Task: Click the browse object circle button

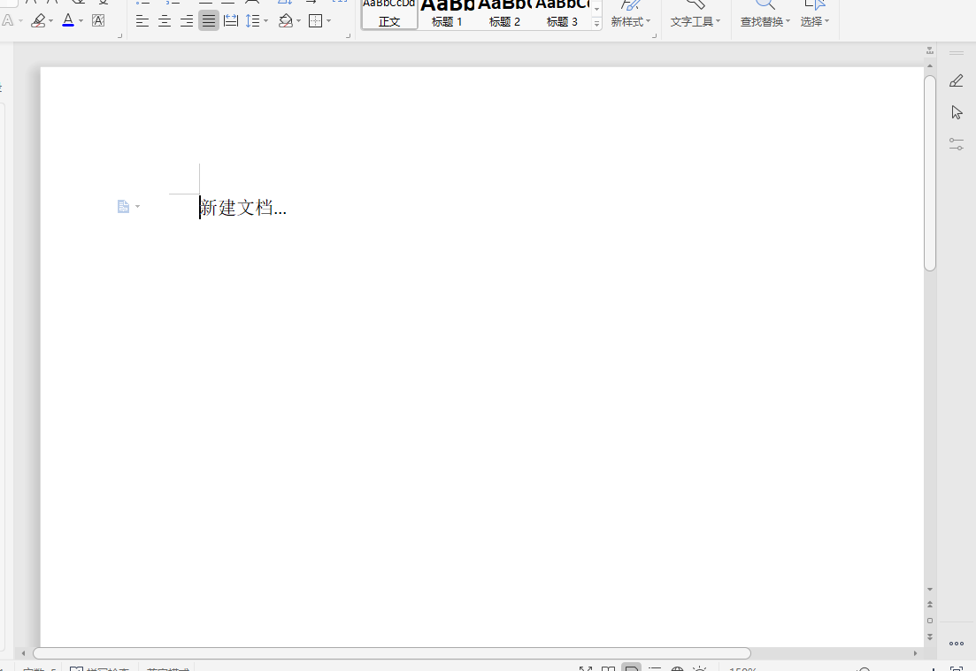Action: coord(930,621)
